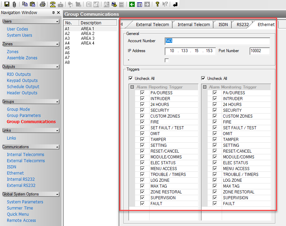The image size is (286, 226).
Task: Collapse the Communications navigation section
Action: 57,147
